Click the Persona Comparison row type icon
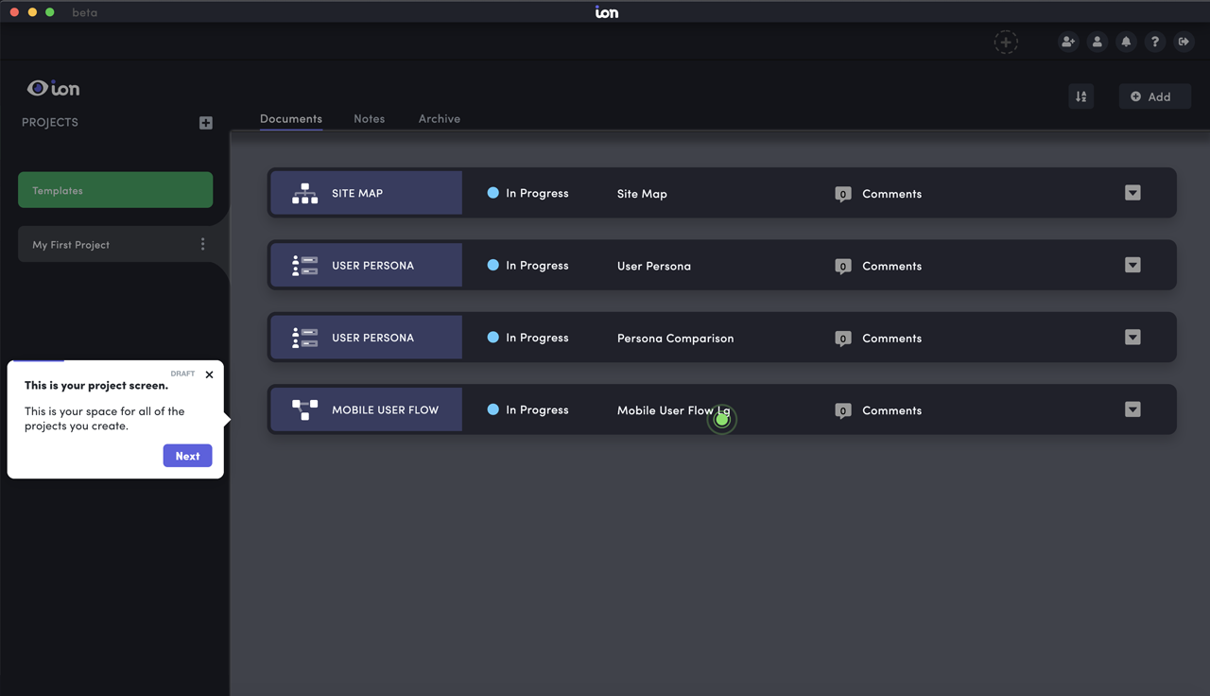Screen dimensions: 1210x696 (304, 338)
